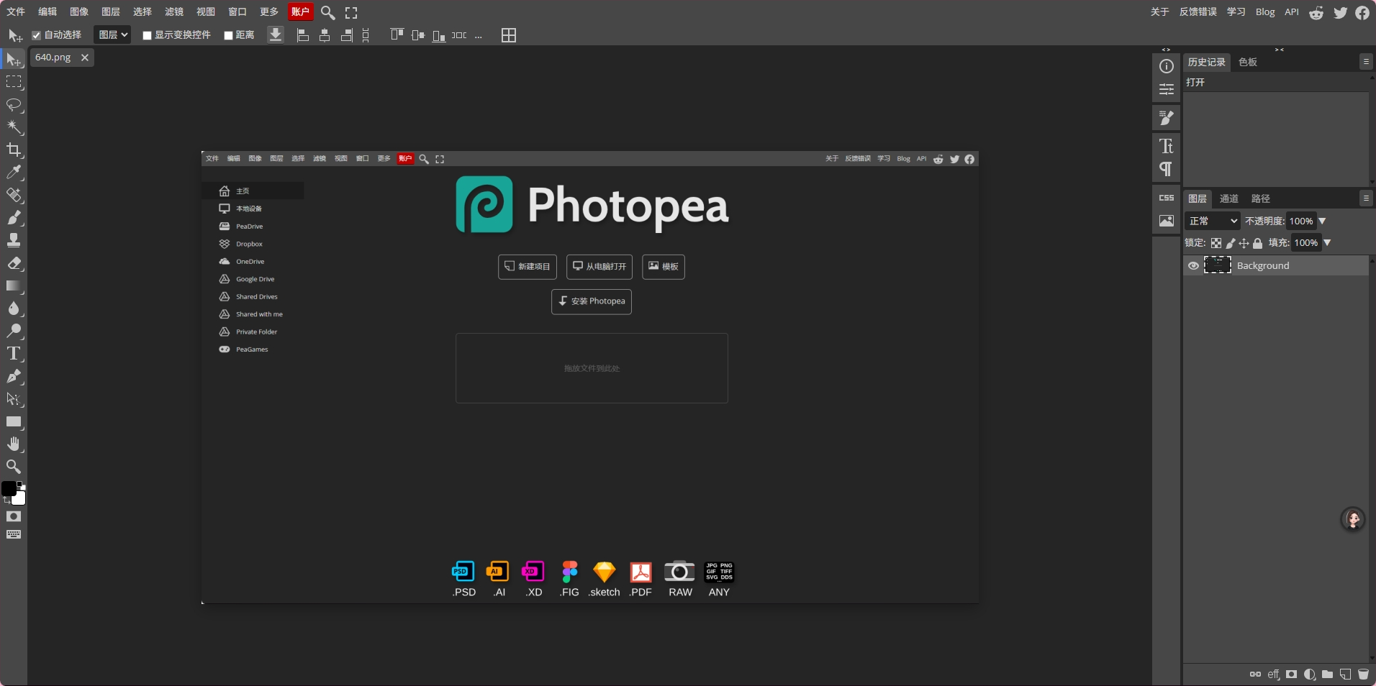The height and width of the screenshot is (686, 1376).
Task: Expand the 不透明度 opacity slider arrow
Action: (x=1322, y=221)
